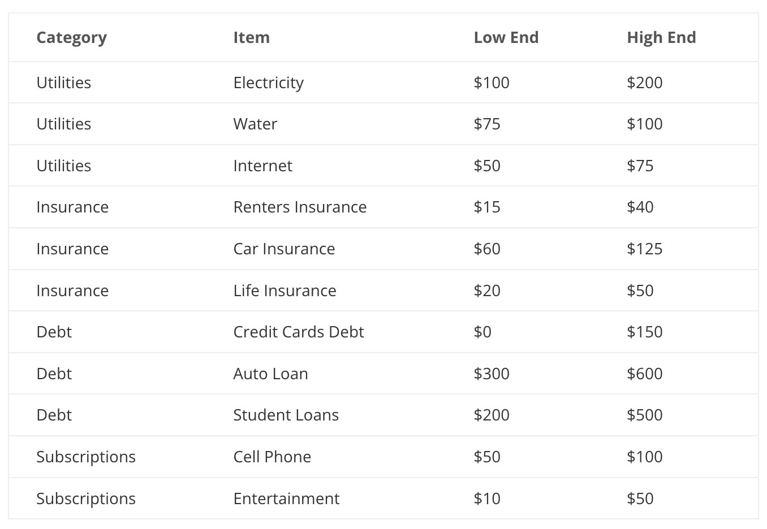The width and height of the screenshot is (767, 529).
Task: Click the Credit Cards Debt cell
Action: pyautogui.click(x=298, y=332)
